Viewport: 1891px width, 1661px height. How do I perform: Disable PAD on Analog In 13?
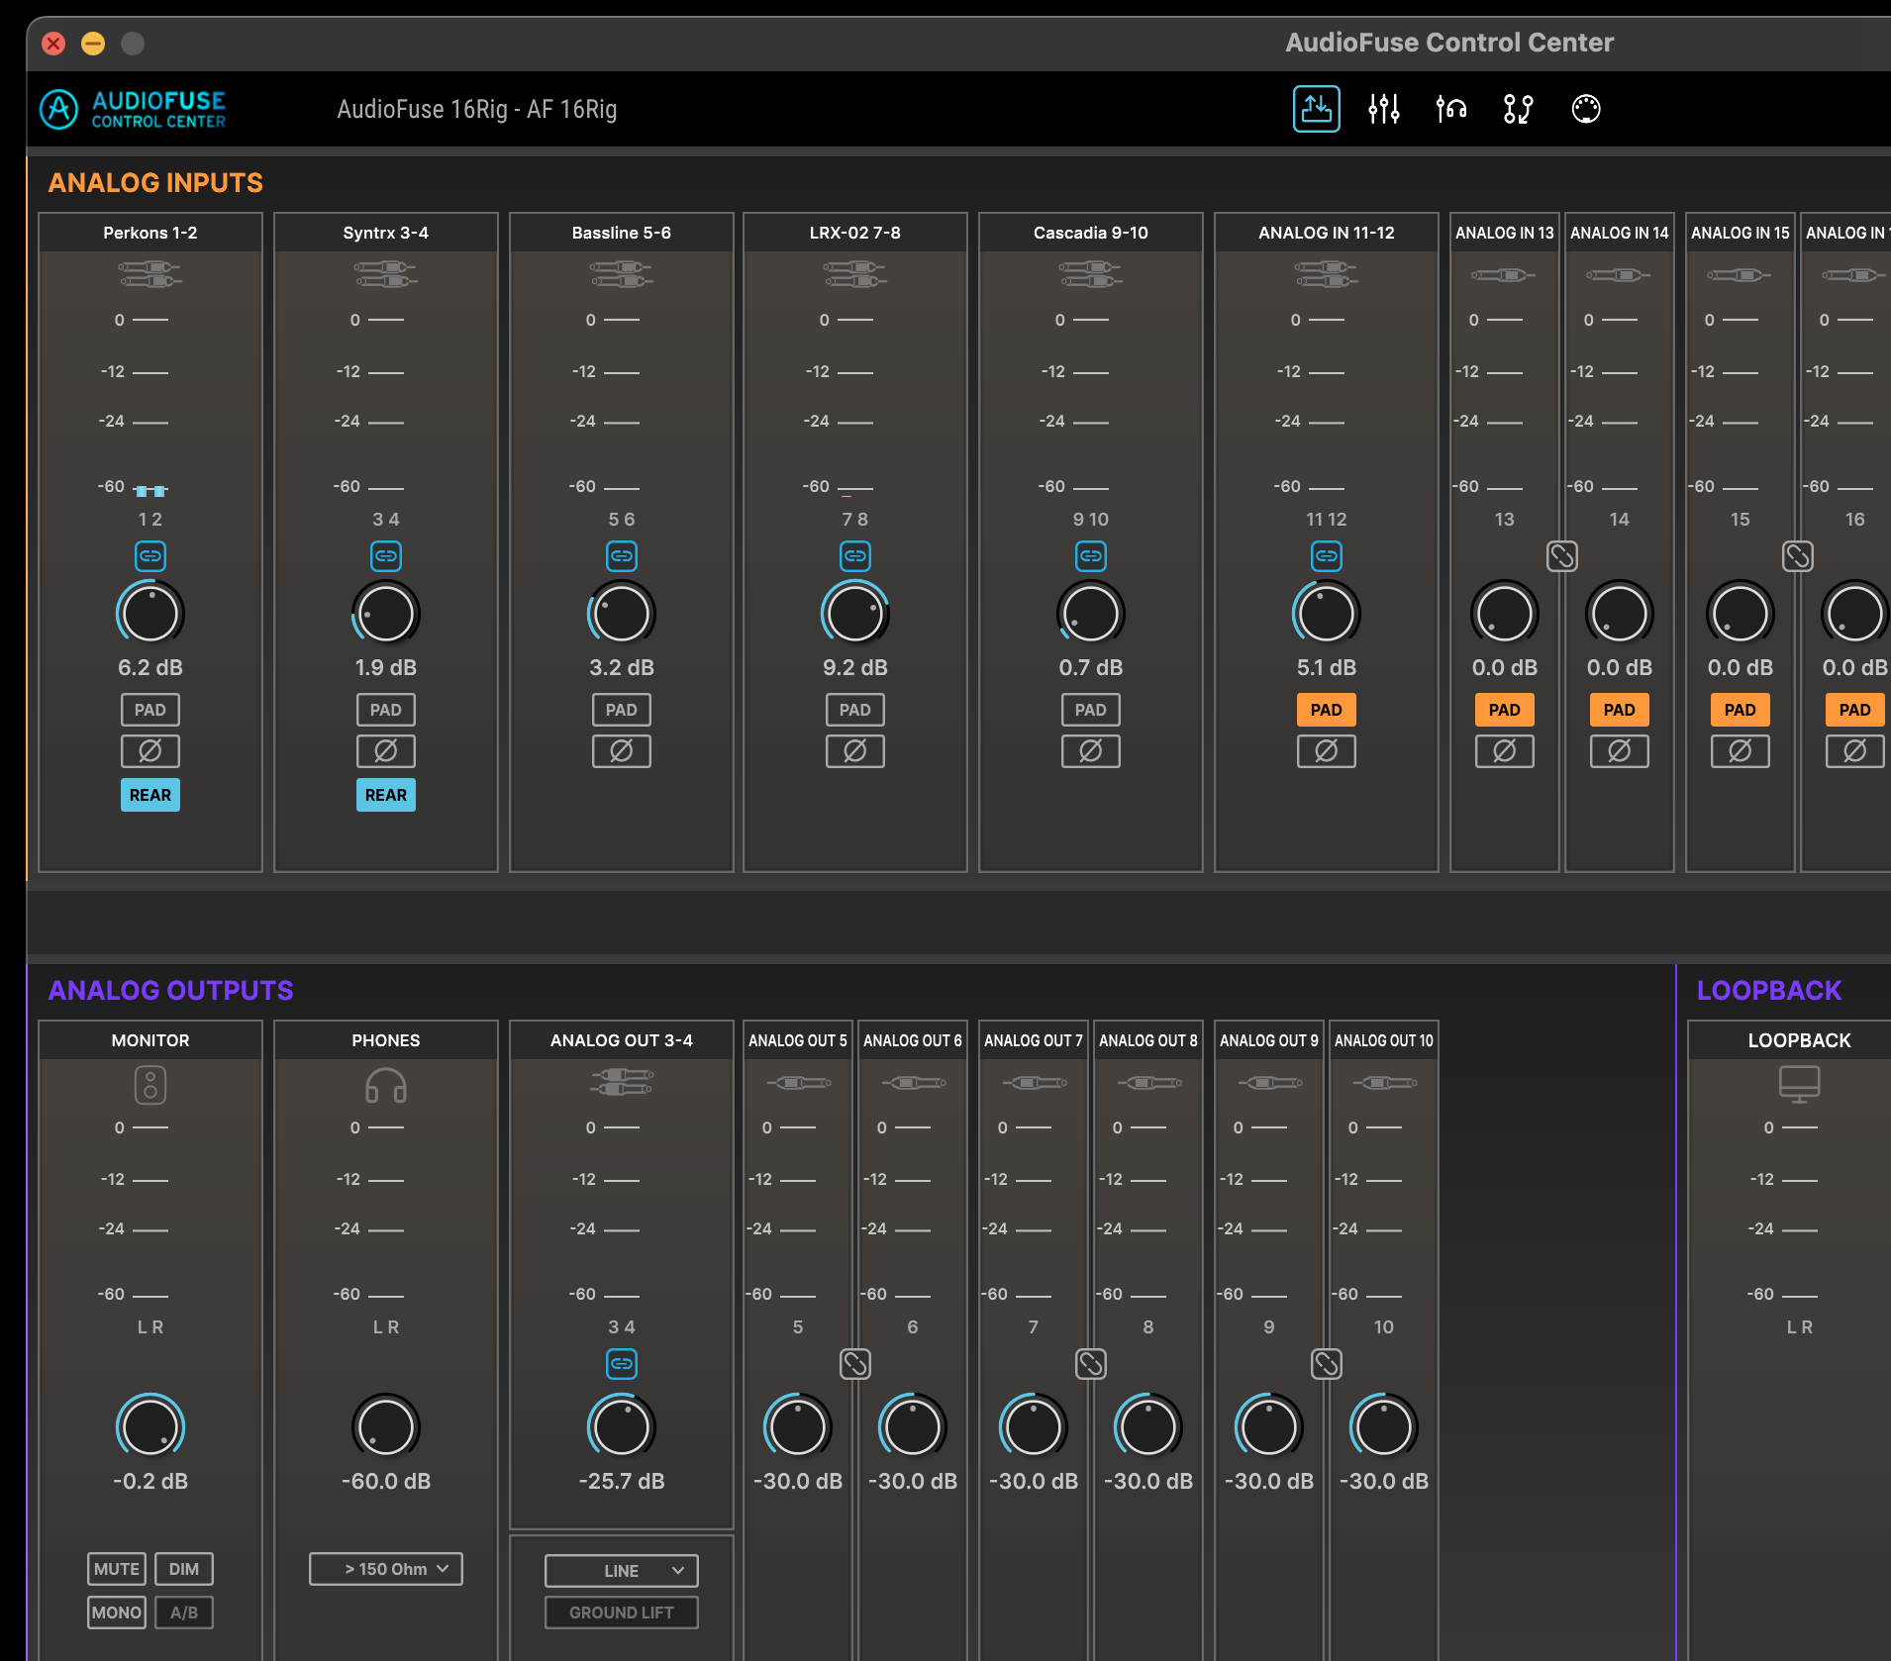pyautogui.click(x=1505, y=710)
